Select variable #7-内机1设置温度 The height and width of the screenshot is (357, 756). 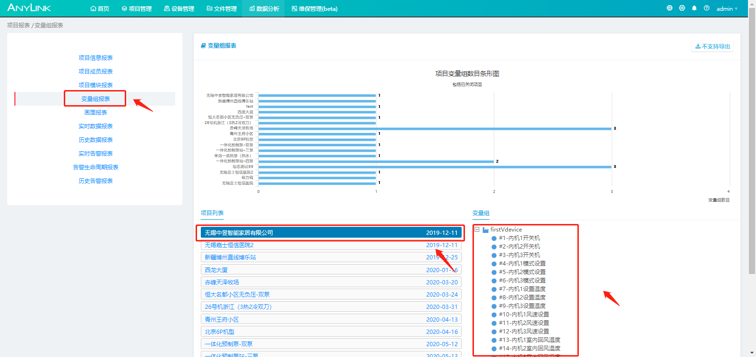click(x=522, y=289)
